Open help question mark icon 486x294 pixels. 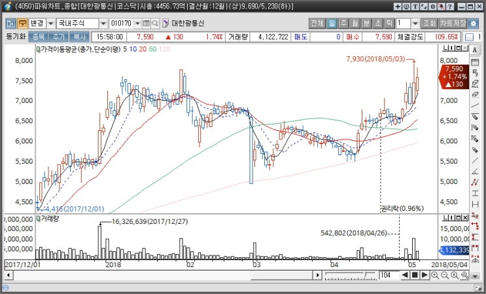[x=450, y=7]
